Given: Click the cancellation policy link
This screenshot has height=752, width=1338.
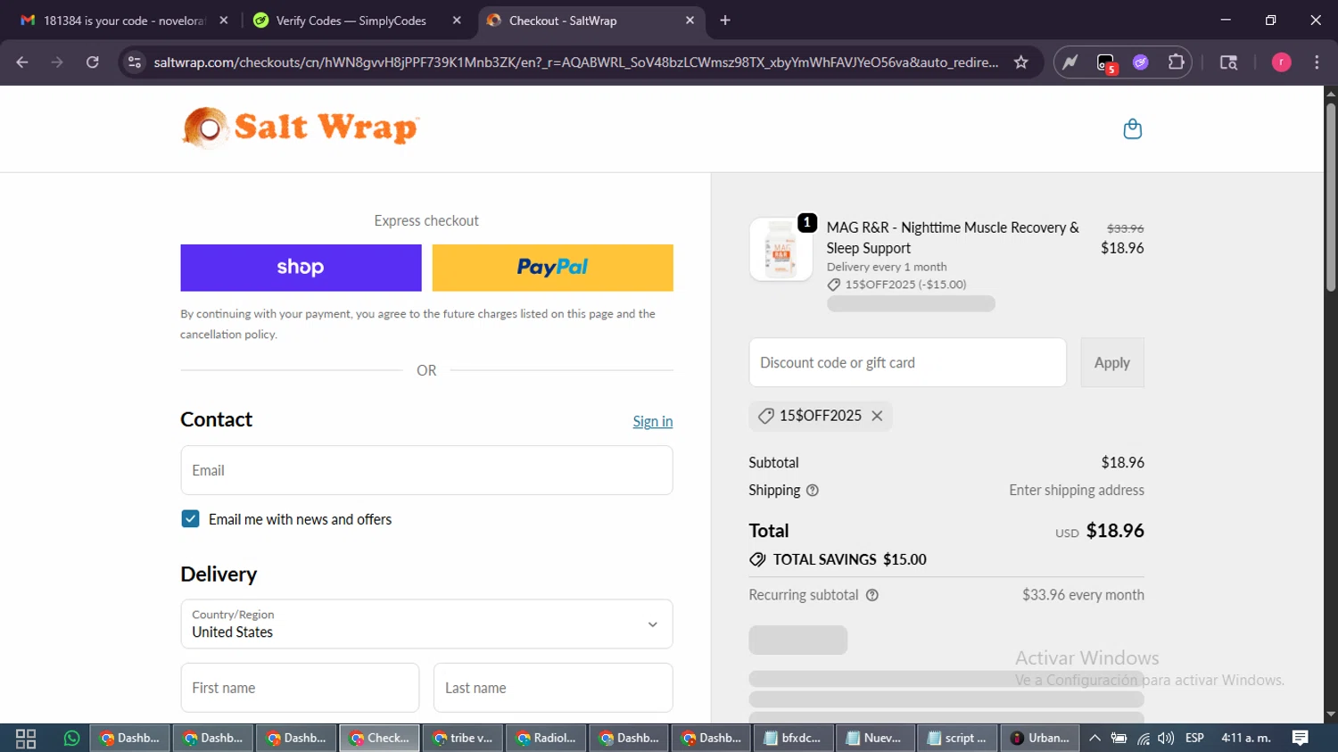Looking at the screenshot, I should pos(227,335).
